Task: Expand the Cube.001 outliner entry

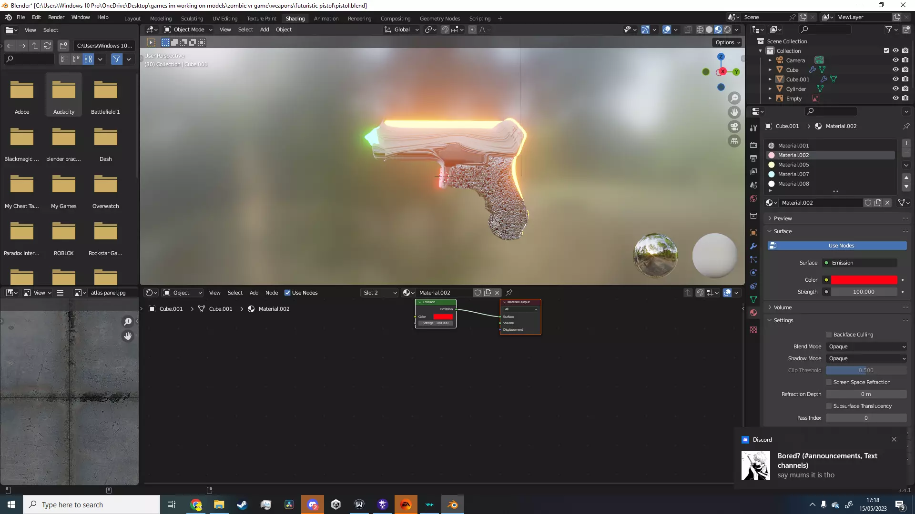Action: pos(770,79)
